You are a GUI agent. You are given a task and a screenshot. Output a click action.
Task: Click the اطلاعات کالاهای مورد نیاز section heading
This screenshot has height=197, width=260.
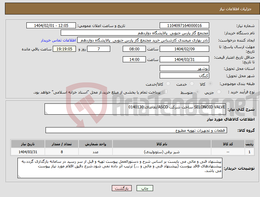pos(231,119)
